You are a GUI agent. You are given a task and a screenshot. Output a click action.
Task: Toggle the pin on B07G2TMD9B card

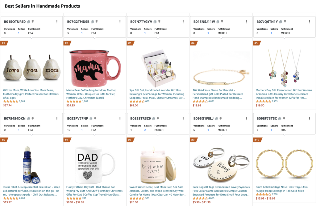point(96,22)
